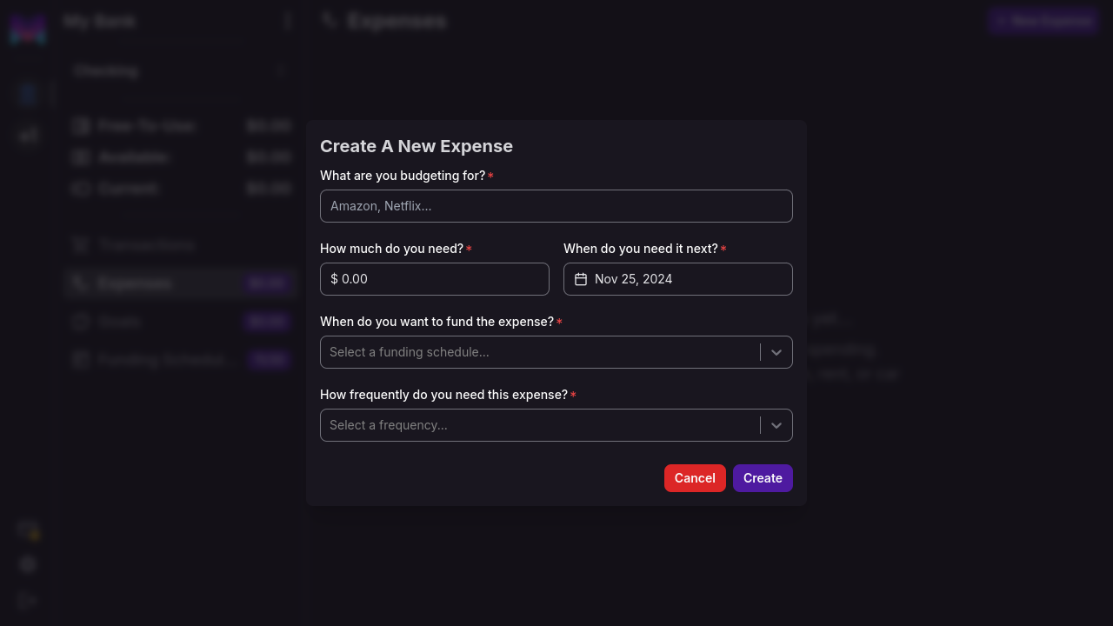Expand the Checking account selector

click(x=180, y=70)
